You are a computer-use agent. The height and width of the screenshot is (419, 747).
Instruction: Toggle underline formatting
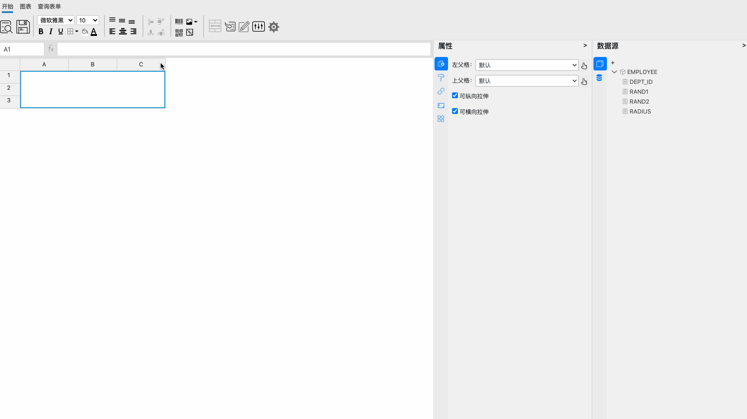coord(61,31)
